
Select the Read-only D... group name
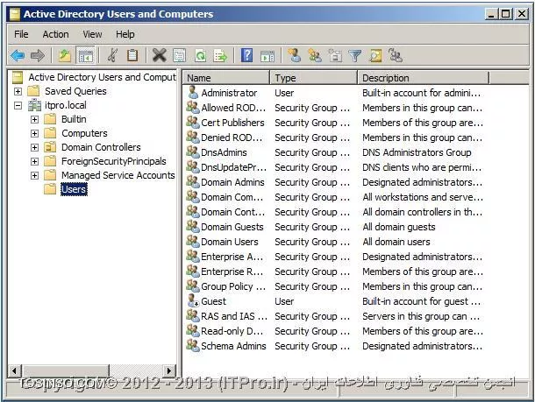click(x=232, y=331)
